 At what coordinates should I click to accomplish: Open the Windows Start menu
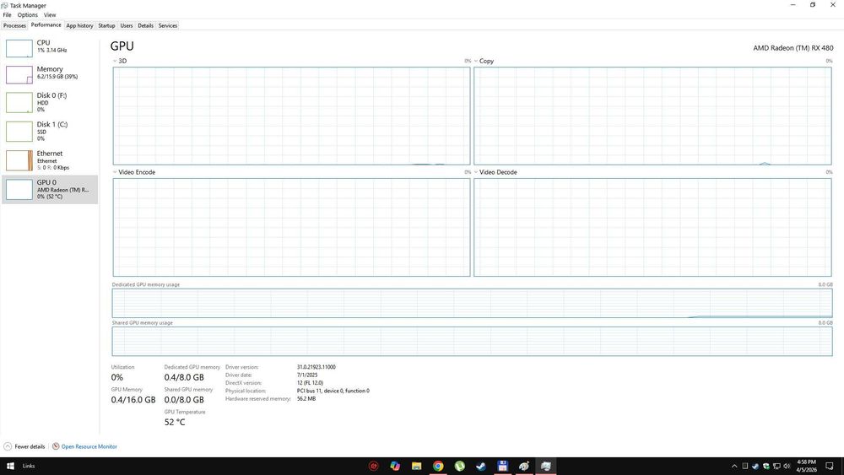click(10, 466)
